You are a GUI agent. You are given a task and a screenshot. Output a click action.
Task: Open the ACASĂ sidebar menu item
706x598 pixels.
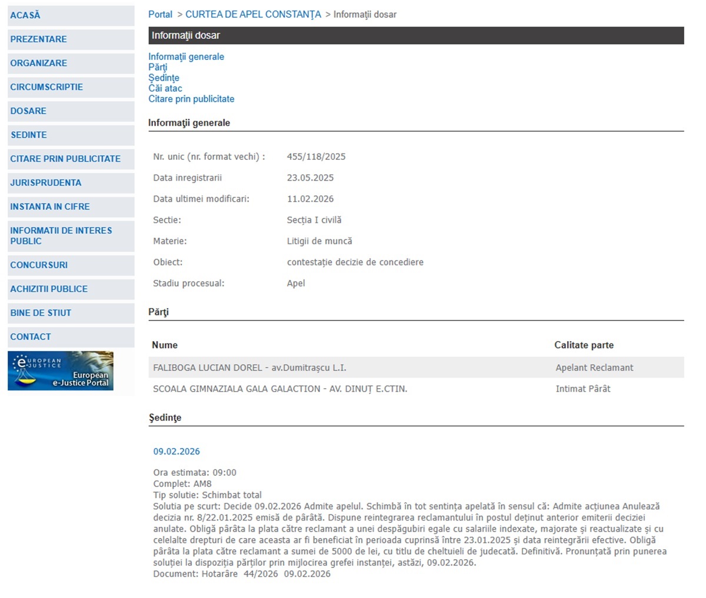click(71, 15)
